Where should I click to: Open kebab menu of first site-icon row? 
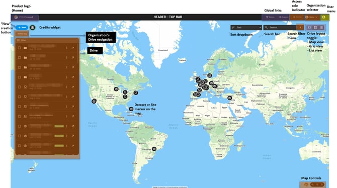click(x=67, y=87)
